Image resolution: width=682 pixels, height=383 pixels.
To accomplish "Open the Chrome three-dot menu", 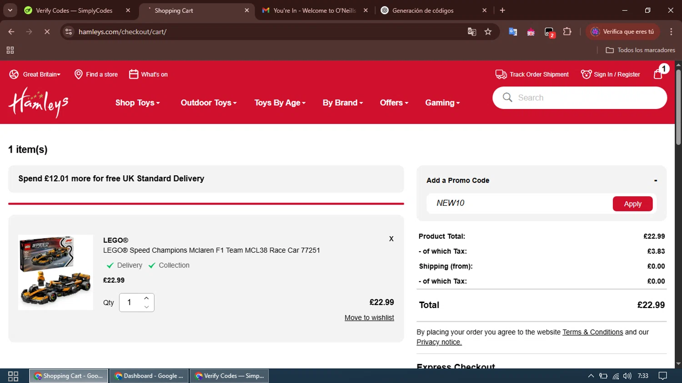I will 671,32.
